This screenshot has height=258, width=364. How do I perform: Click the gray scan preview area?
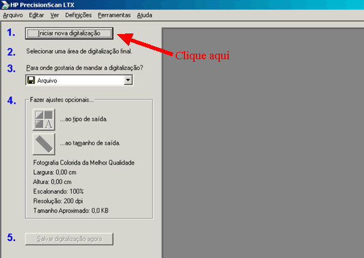coord(263,143)
